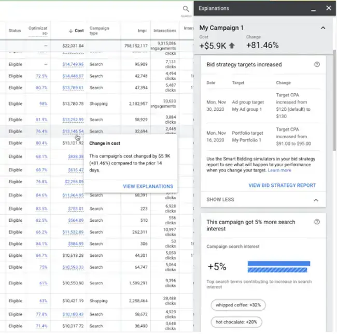Click cost link $984.99
This screenshot has width=337, height=334.
(x=76, y=244)
